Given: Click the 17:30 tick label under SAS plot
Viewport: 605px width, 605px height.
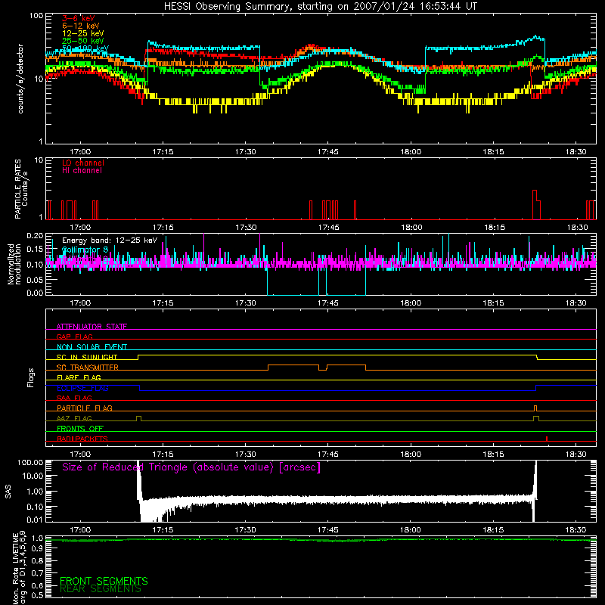Looking at the screenshot, I should pos(245,530).
